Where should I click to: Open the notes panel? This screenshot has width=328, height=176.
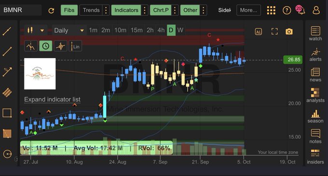[315, 137]
